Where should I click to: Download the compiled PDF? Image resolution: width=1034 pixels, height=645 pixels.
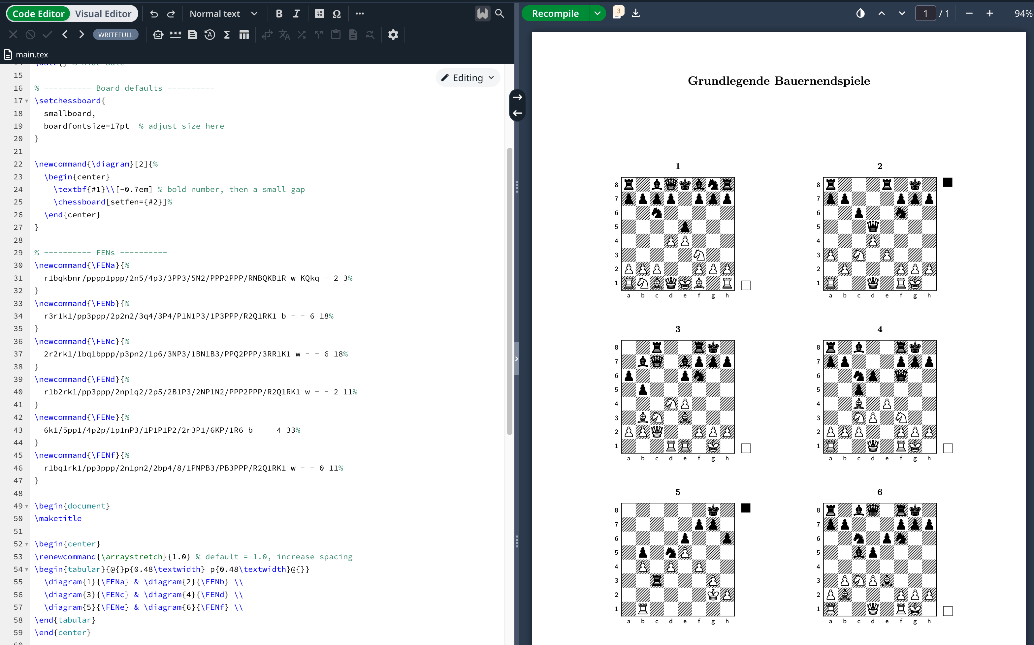click(636, 13)
